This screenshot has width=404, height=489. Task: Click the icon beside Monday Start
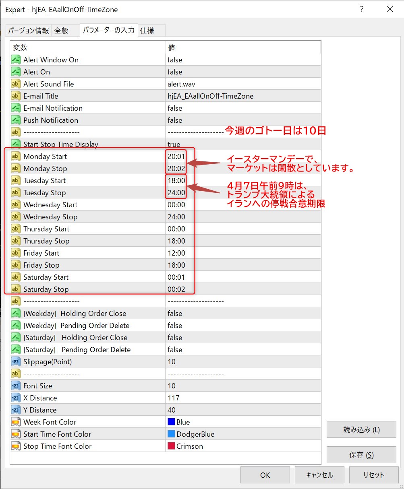pos(16,157)
